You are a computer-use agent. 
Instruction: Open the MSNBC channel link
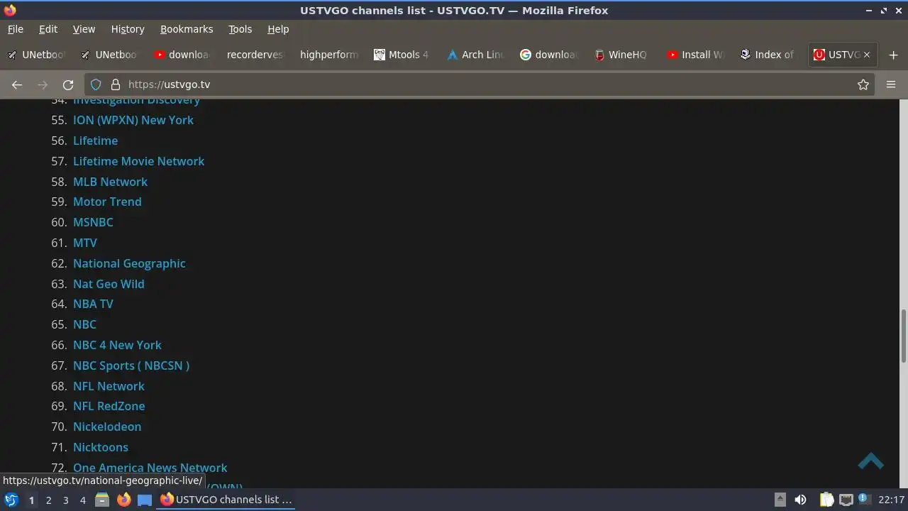point(93,222)
